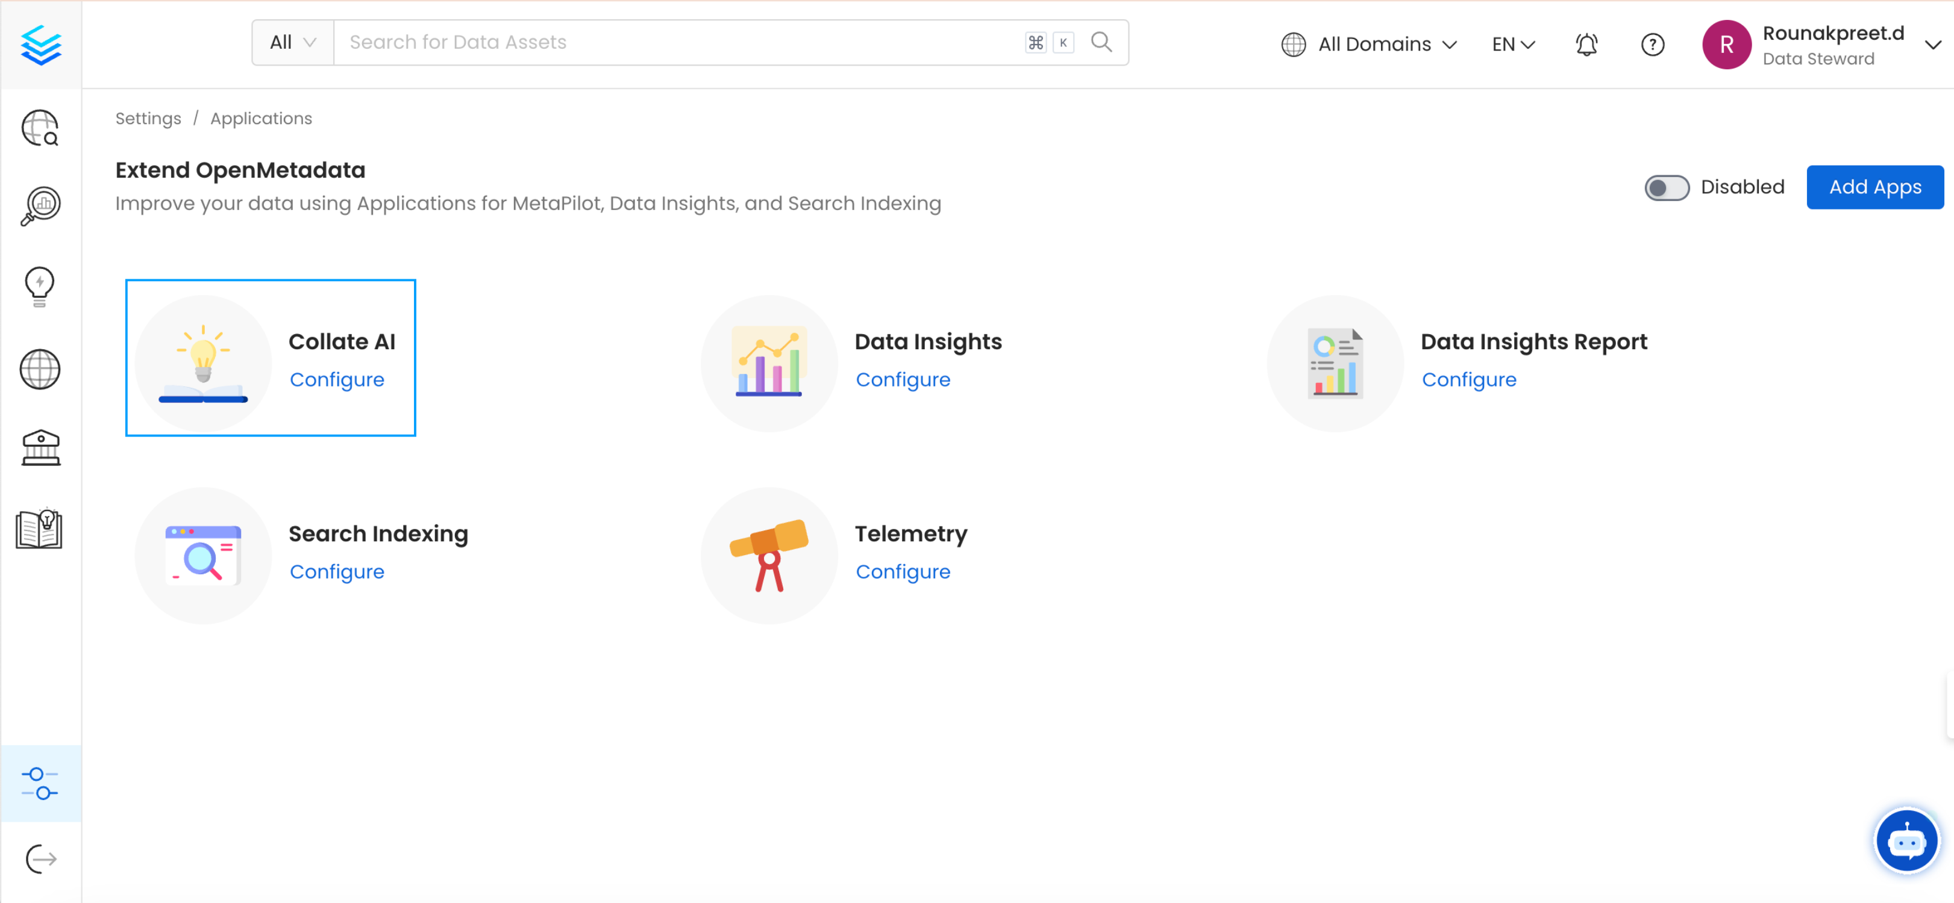Expand the EN language selector

tap(1514, 44)
